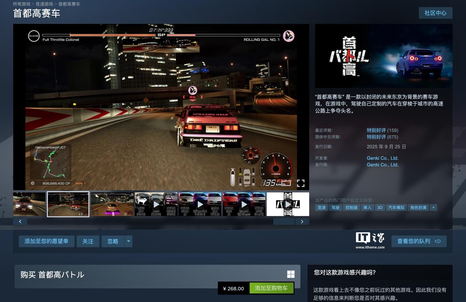
Task: Open the Genki Co., Ltd. developer link
Action: click(382, 158)
